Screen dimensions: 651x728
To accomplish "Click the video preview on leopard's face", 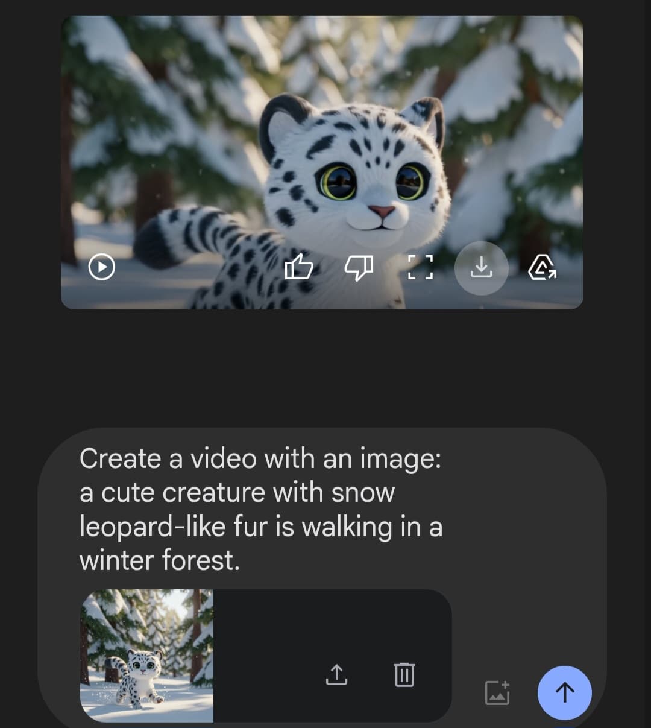I will click(x=362, y=175).
